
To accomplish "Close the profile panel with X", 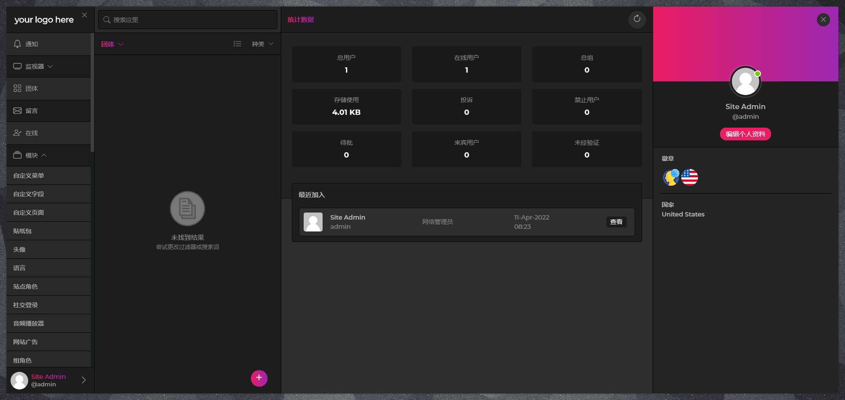I will (x=823, y=20).
